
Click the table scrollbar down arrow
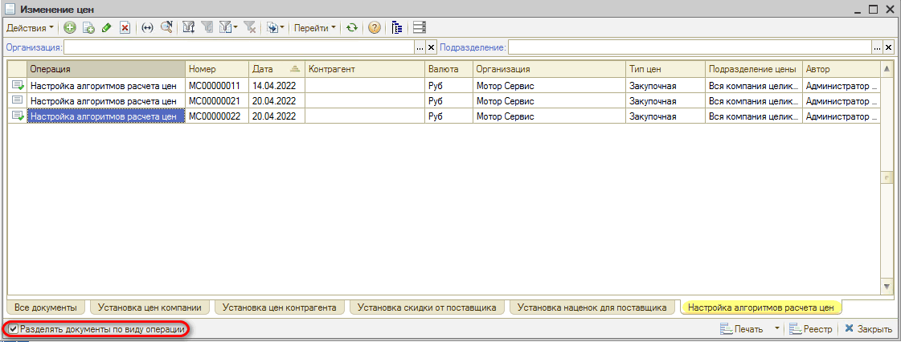tap(886, 287)
